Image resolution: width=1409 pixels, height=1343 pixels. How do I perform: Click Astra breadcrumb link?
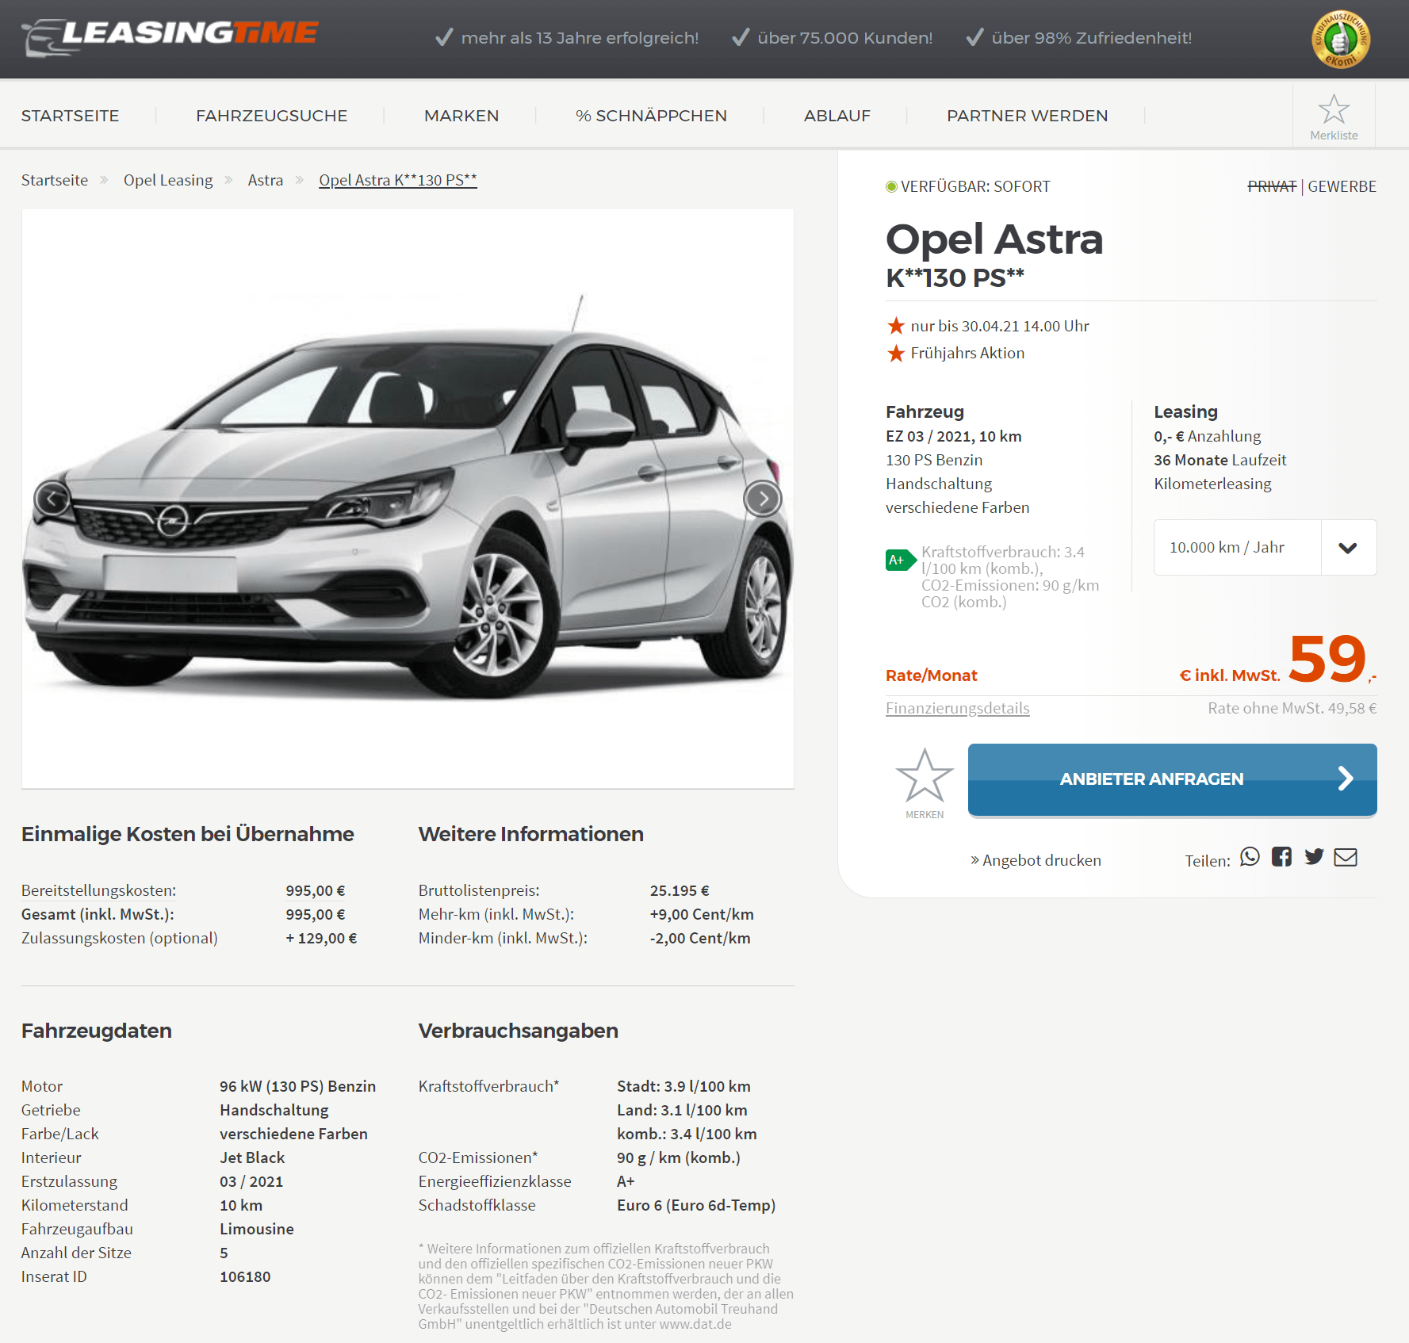click(x=266, y=180)
